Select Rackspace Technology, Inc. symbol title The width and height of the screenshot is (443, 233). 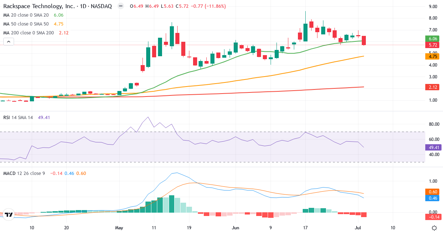pyautogui.click(x=58, y=6)
